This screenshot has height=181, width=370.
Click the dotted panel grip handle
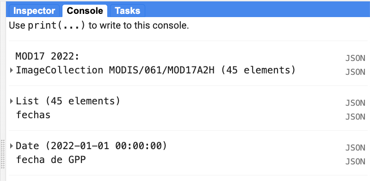pos(3,154)
